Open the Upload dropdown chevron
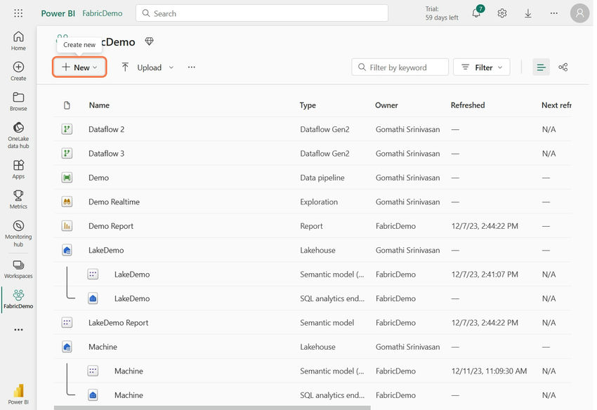Viewport: 597px width, 410px height. (x=171, y=67)
